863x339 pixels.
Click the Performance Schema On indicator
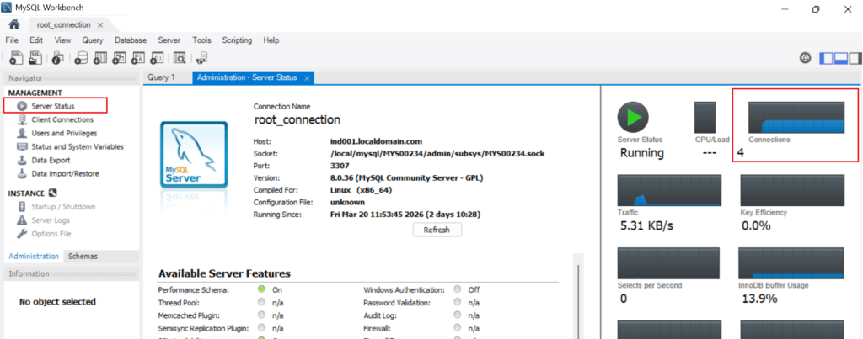pyautogui.click(x=261, y=289)
